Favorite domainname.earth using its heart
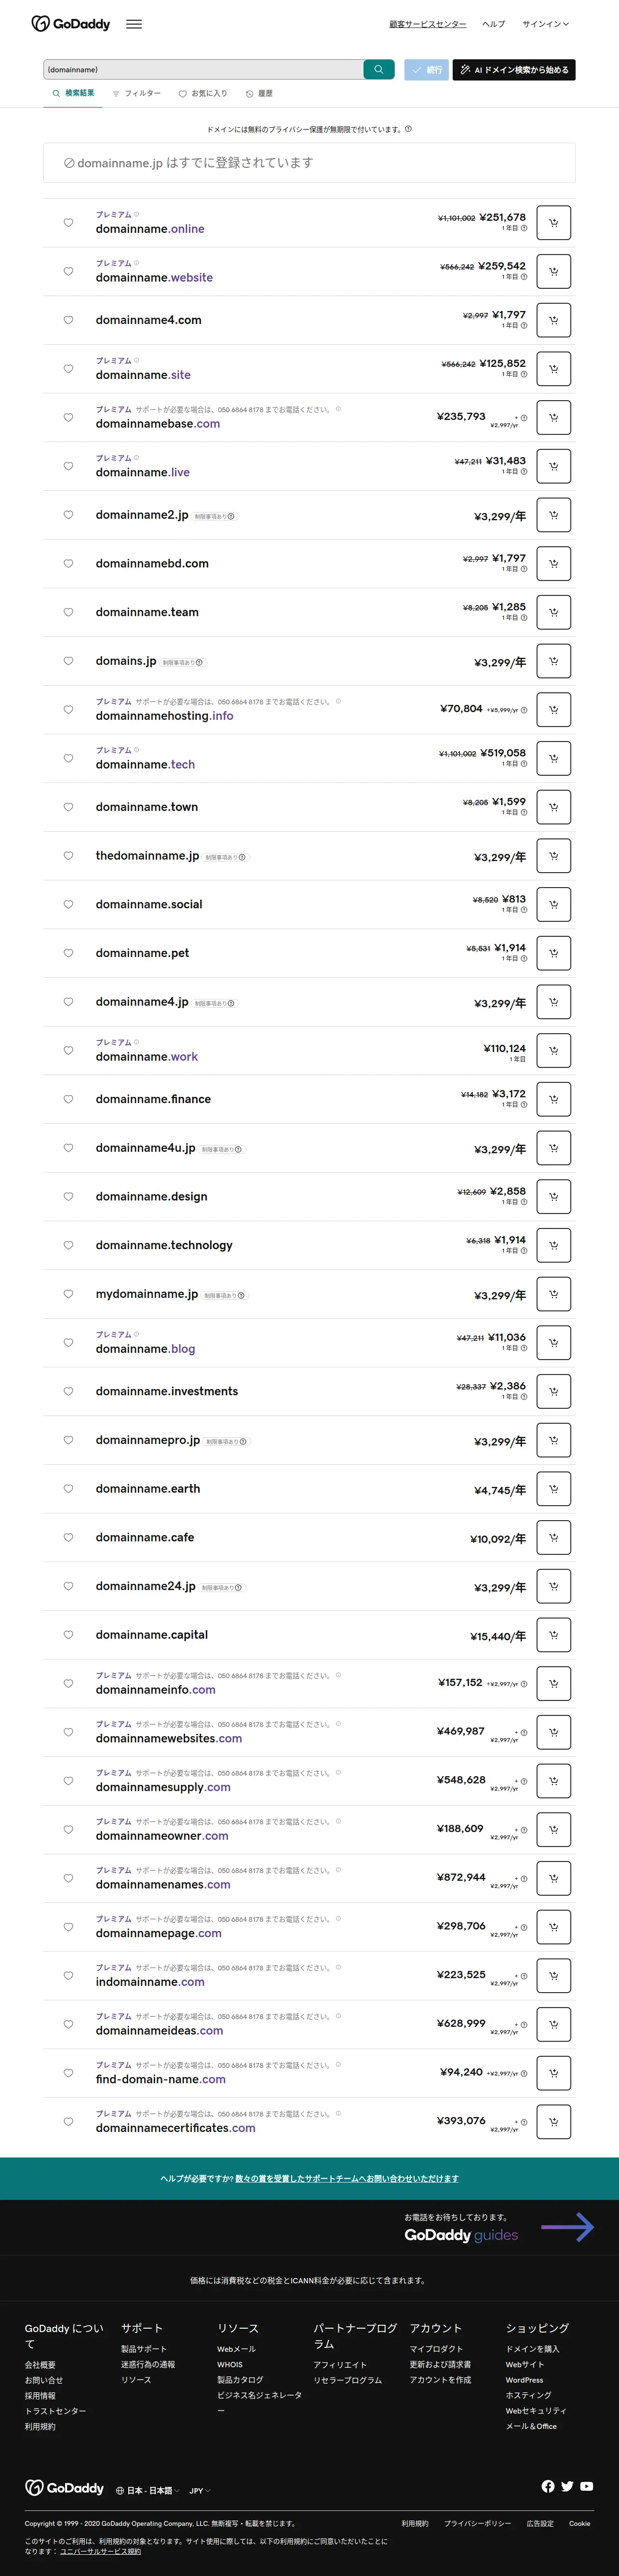 (68, 1488)
